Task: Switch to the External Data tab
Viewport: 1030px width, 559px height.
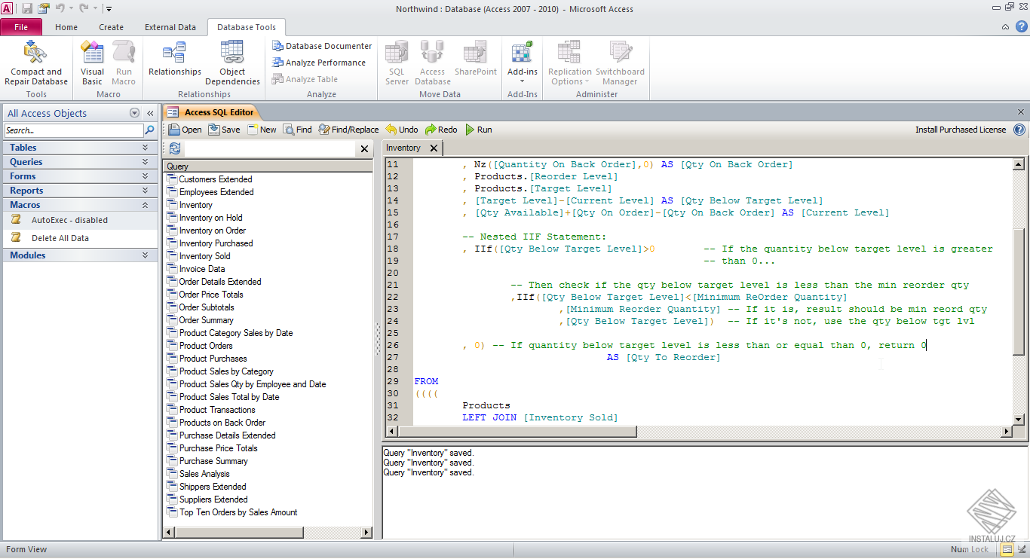Action: click(x=170, y=27)
